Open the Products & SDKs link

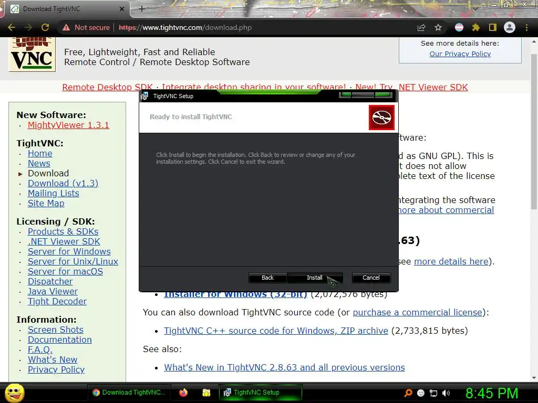click(x=63, y=231)
